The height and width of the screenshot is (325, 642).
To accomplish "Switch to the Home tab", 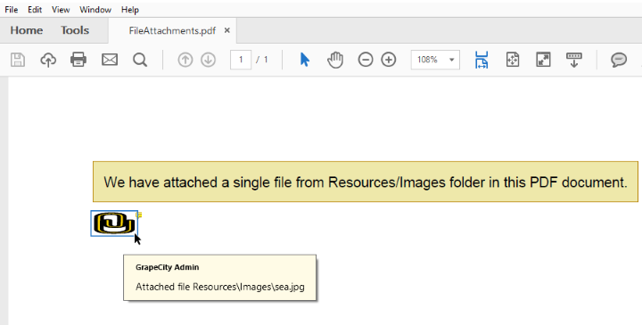I will (x=27, y=30).
